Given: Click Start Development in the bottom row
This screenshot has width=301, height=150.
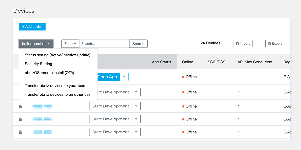Looking at the screenshot, I should (111, 132).
